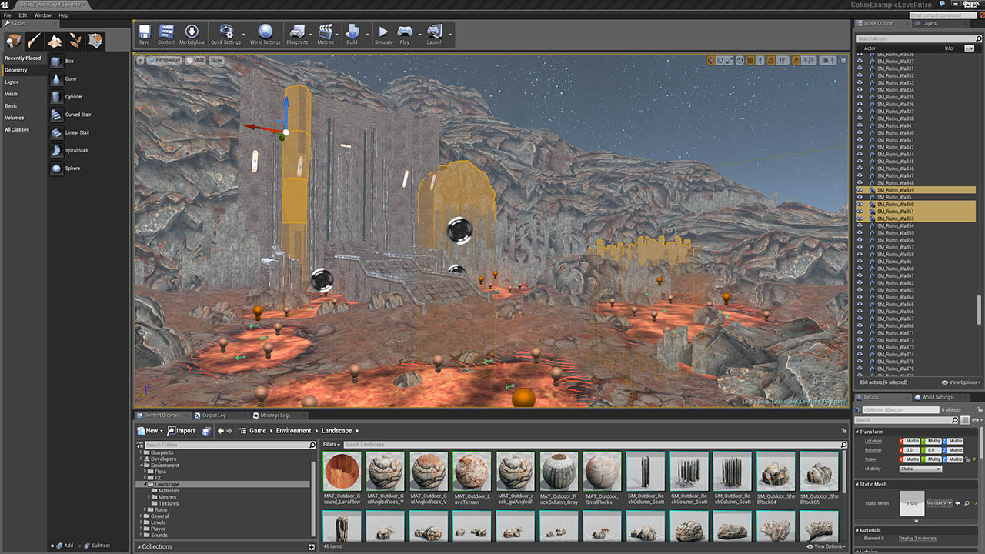Select the Volumes category

tap(15, 118)
